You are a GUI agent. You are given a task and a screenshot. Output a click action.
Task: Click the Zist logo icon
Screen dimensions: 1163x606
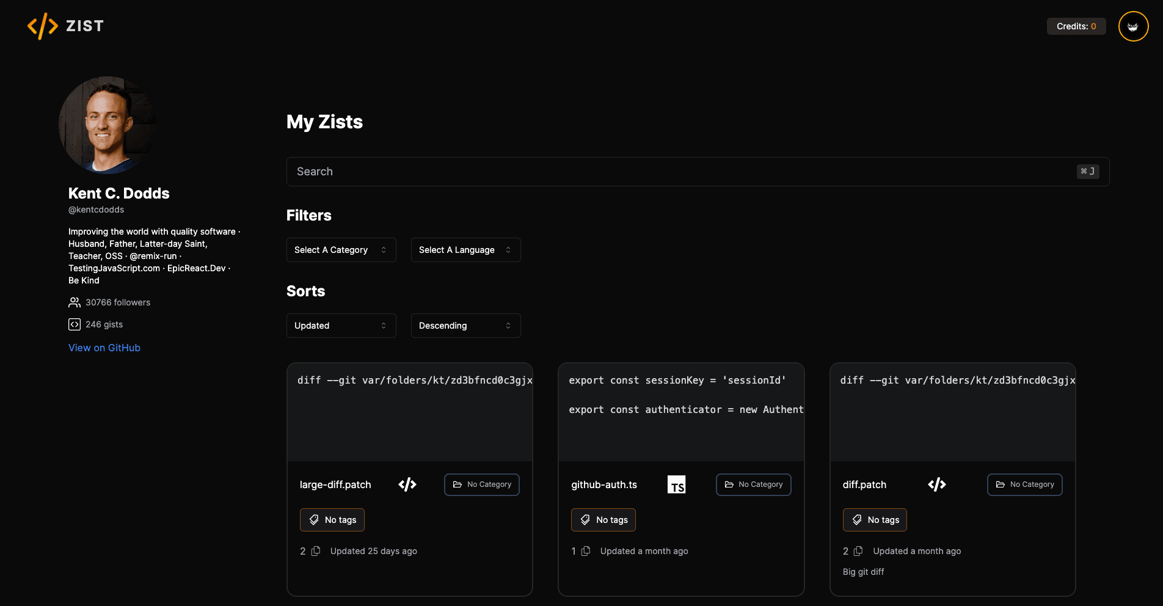43,26
